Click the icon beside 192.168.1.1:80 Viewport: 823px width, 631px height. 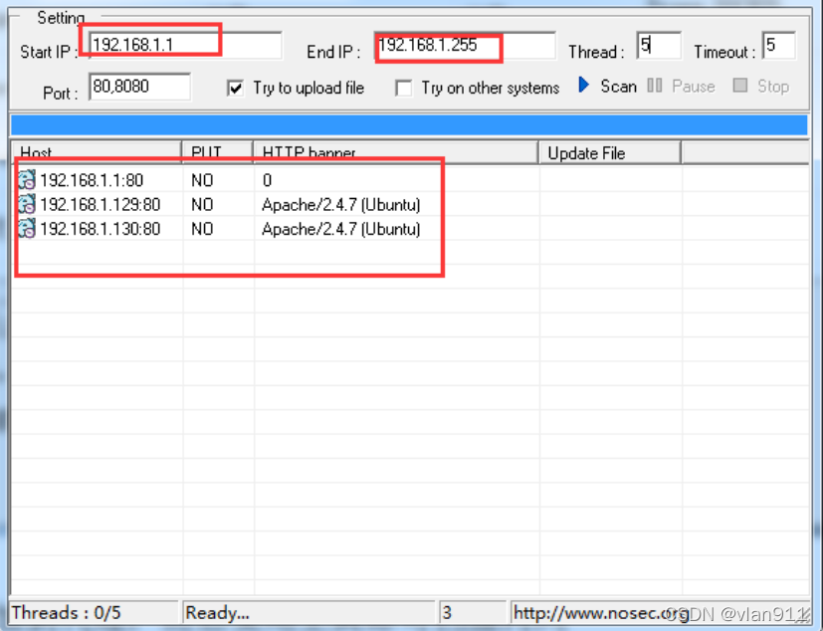27,179
